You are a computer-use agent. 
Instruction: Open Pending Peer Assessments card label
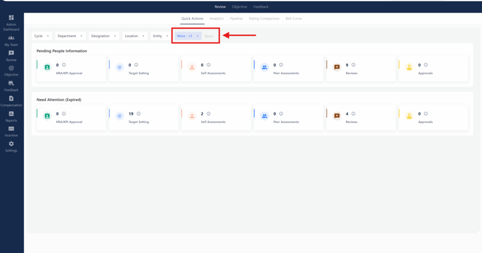tap(286, 73)
